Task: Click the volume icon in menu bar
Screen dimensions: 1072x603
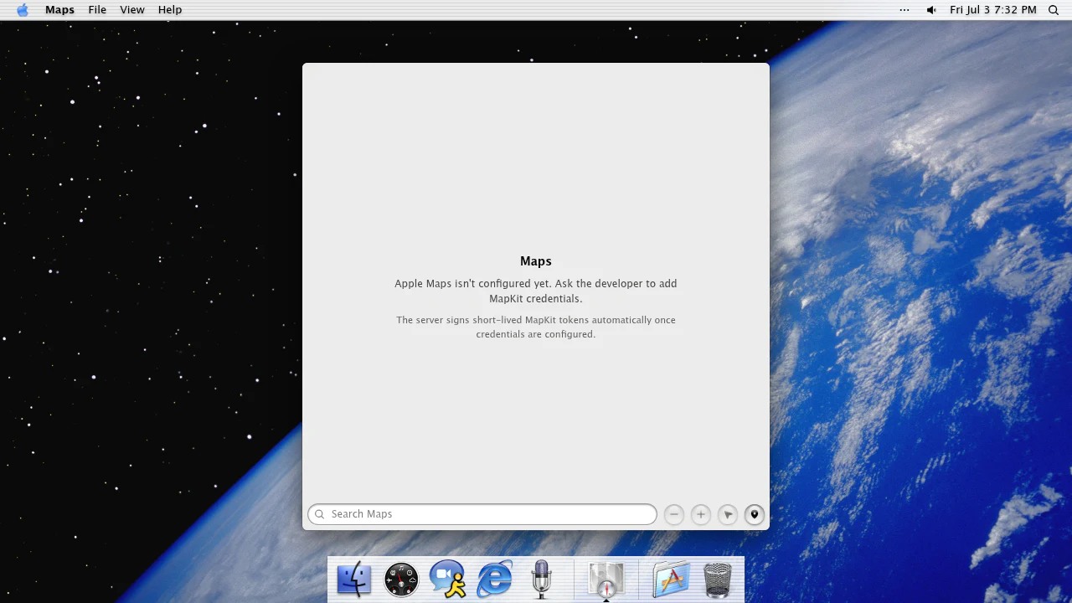Action: 931,10
